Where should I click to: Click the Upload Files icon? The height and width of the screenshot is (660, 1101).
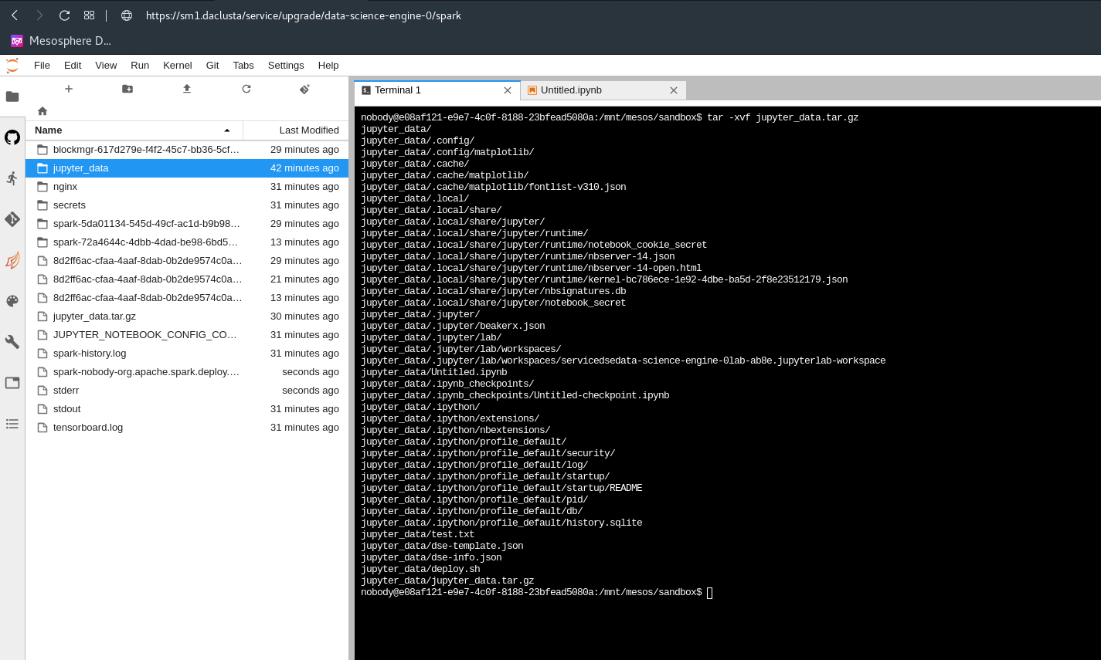(x=187, y=89)
